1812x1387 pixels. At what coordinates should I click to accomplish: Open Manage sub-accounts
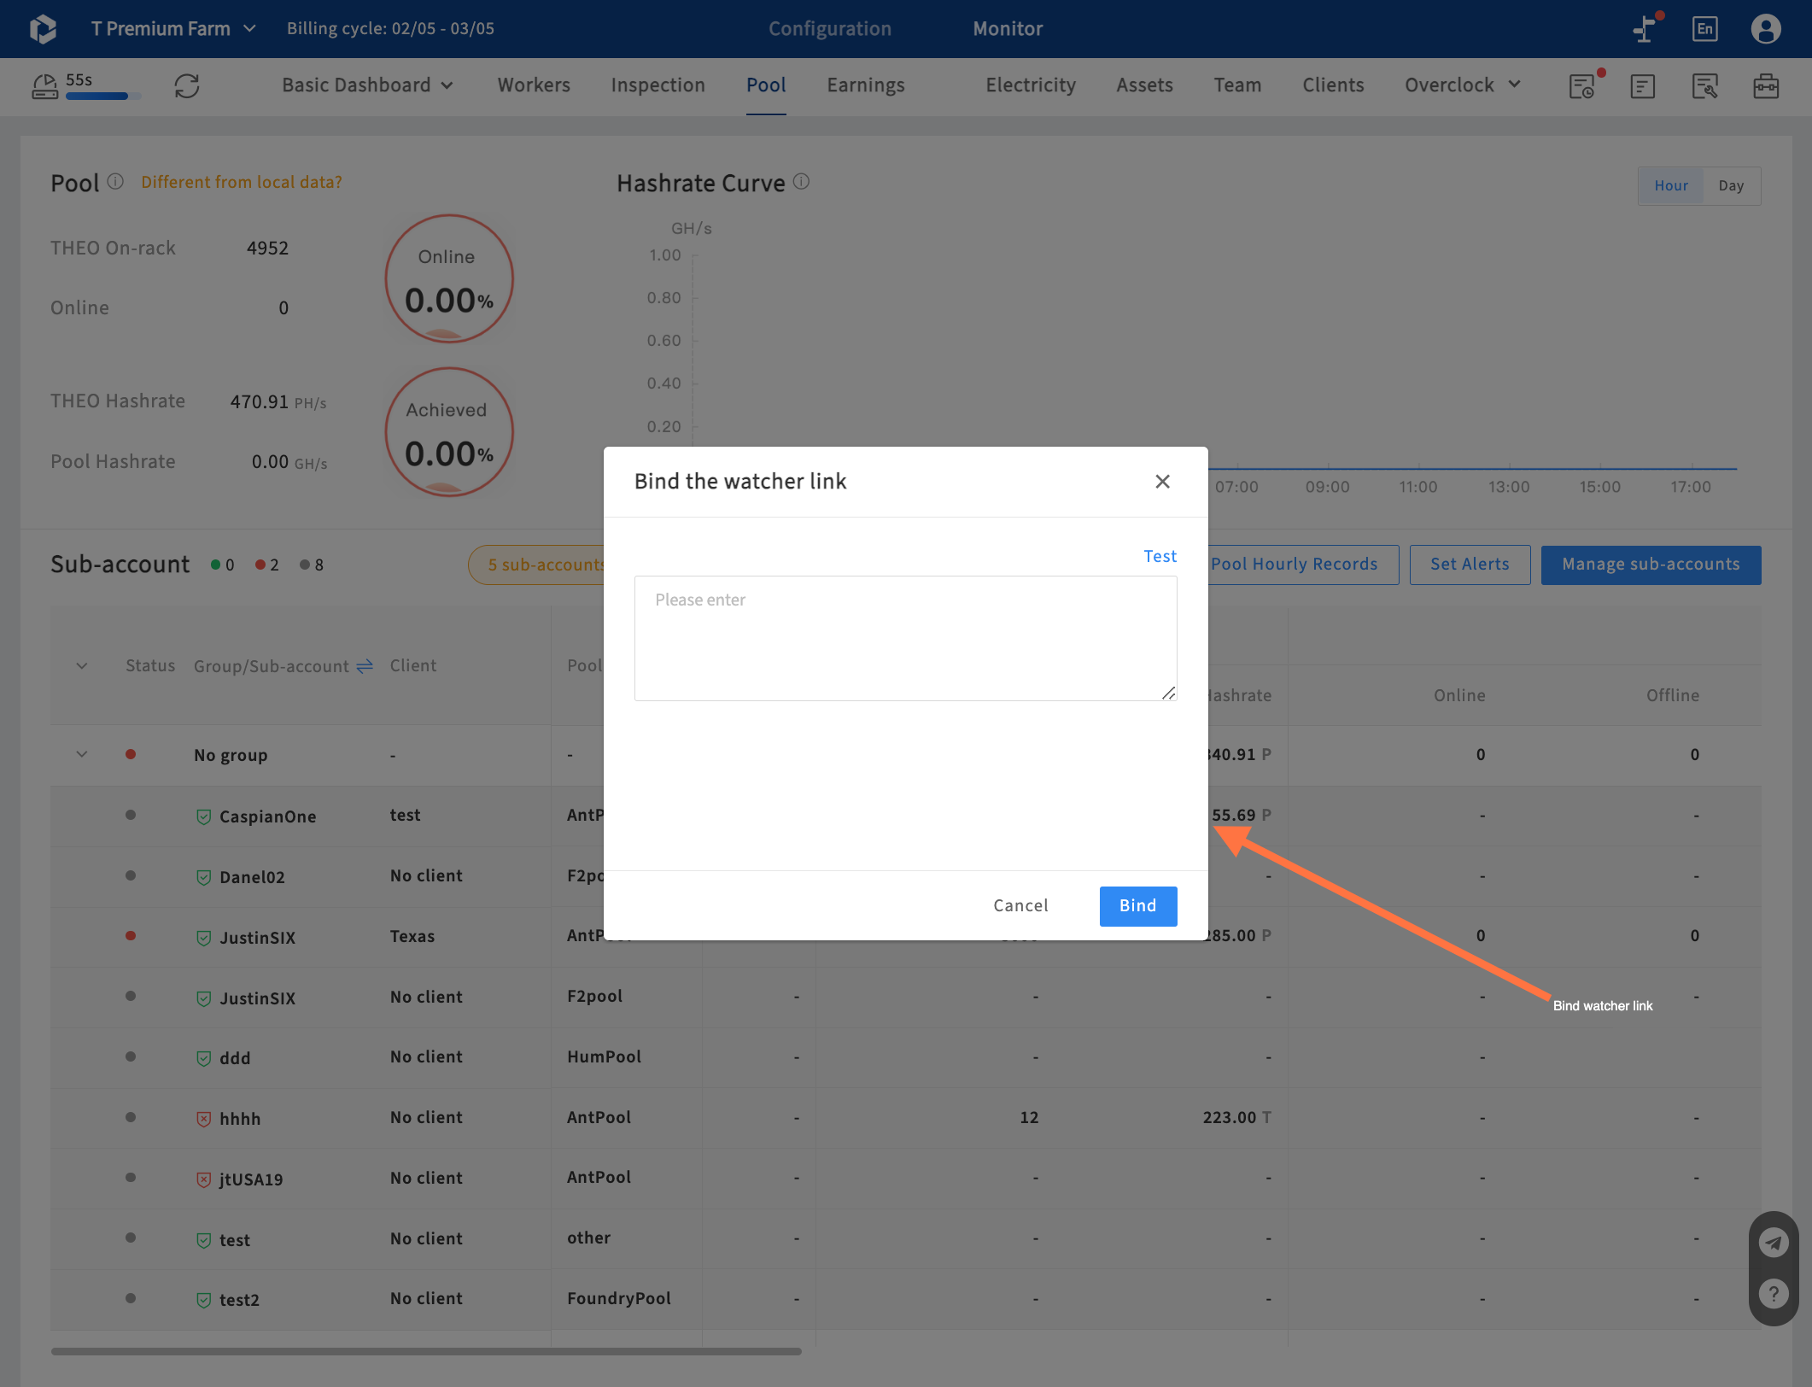coord(1650,565)
